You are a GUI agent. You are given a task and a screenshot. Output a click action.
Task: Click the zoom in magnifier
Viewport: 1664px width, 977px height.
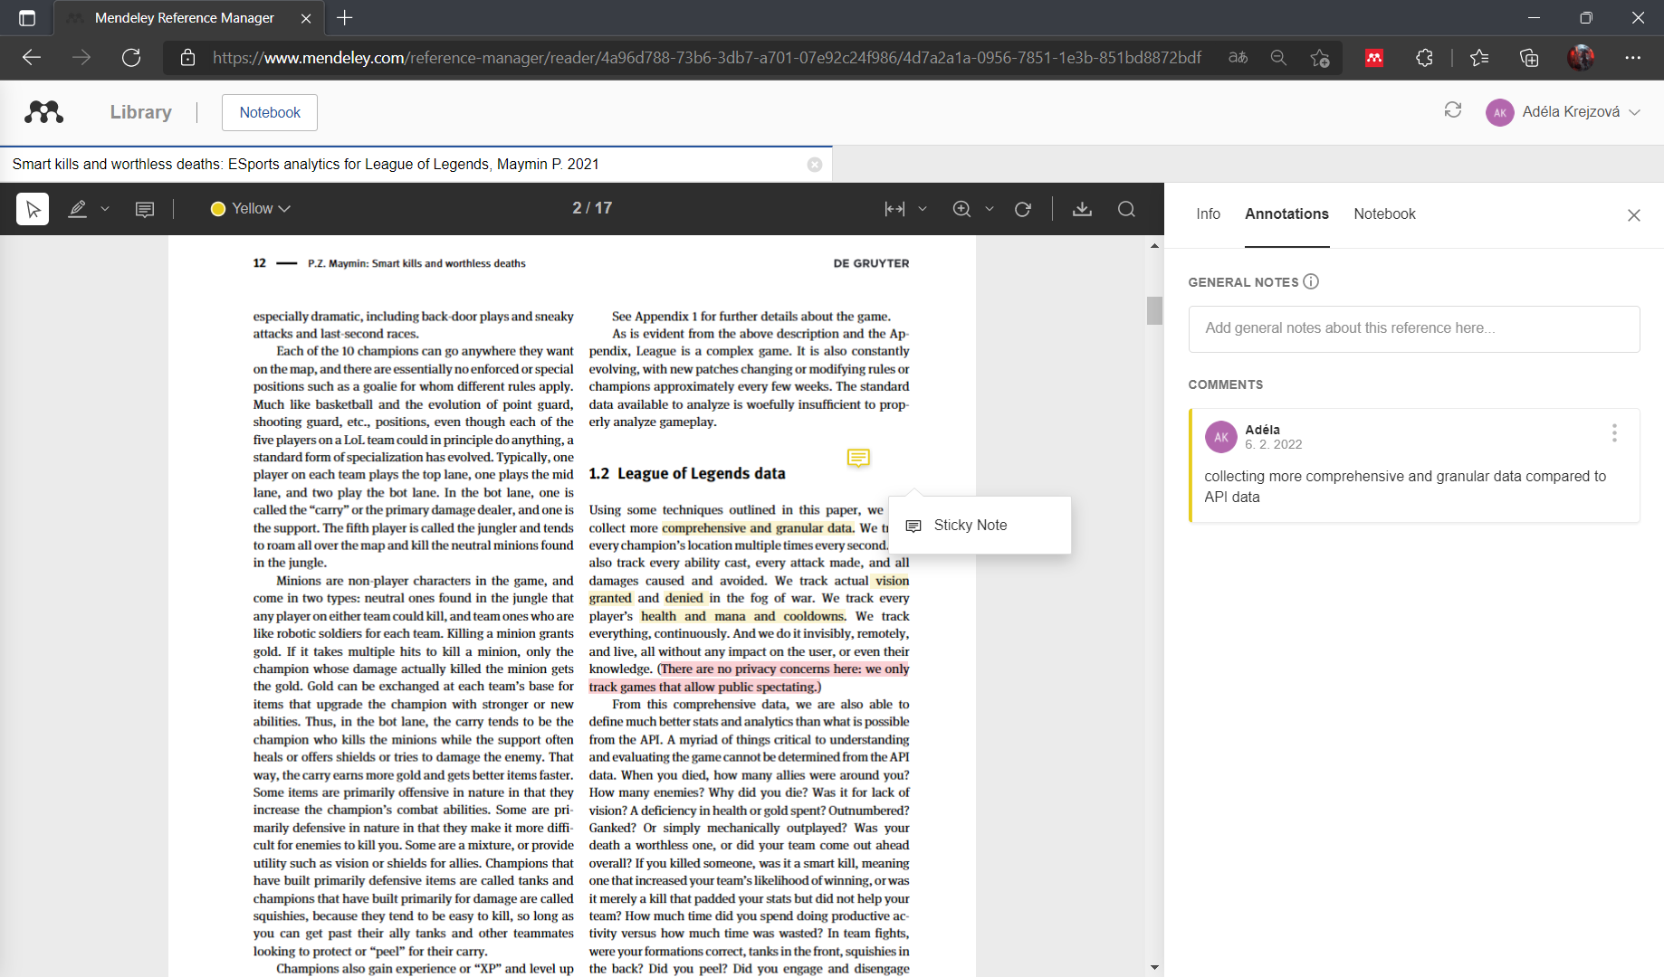(x=961, y=209)
